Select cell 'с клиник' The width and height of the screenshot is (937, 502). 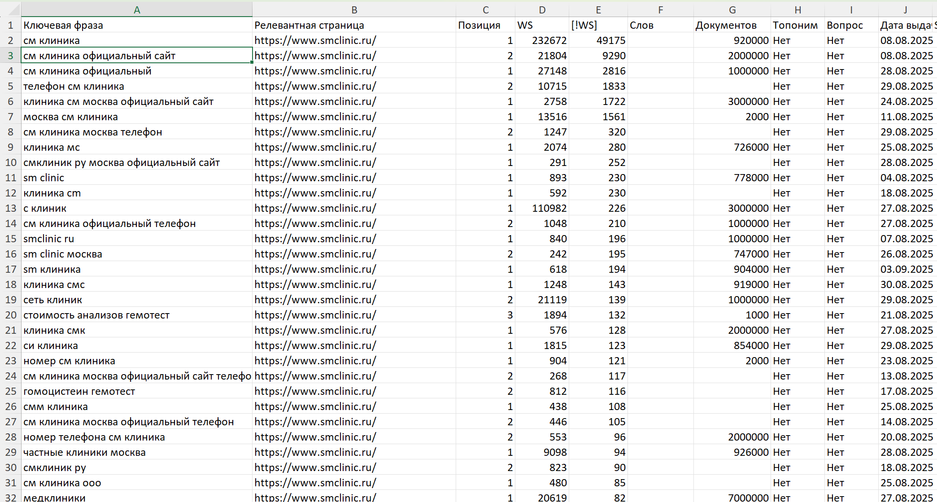[x=137, y=208]
